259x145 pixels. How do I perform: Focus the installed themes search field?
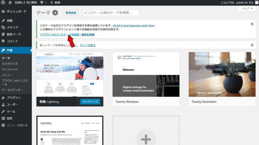[111, 13]
